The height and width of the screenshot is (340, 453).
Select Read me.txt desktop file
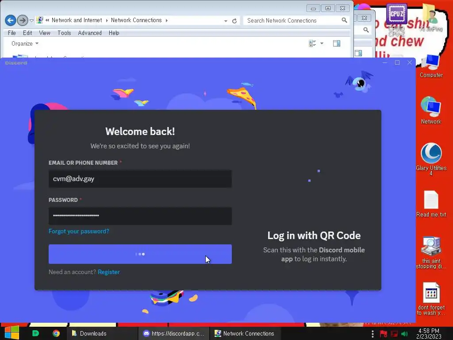[431, 204]
